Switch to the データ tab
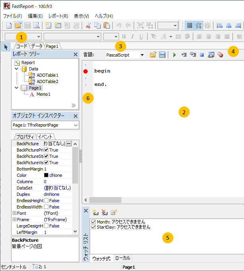244x271 pixels. 37,46
